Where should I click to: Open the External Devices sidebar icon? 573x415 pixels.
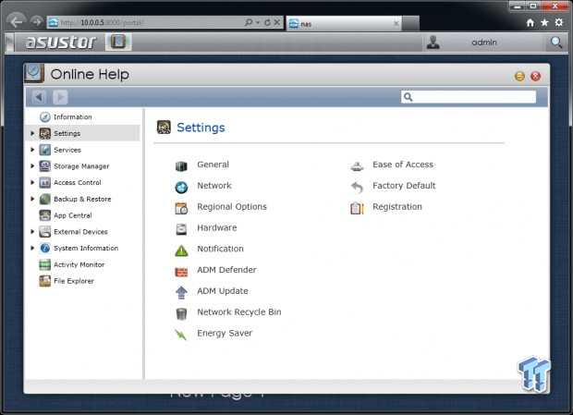(x=45, y=232)
